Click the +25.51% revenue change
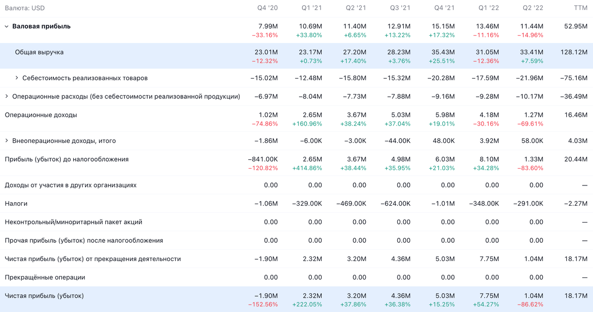 (x=441, y=61)
